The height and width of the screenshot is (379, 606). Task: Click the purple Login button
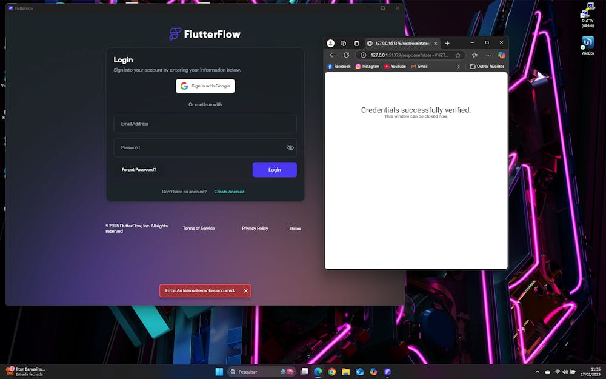tap(275, 169)
